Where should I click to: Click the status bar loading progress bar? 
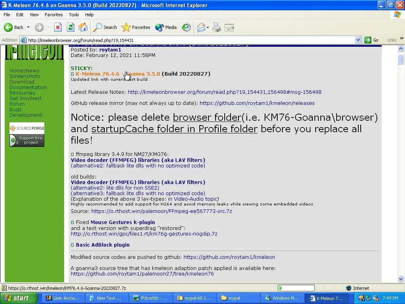point(296,288)
